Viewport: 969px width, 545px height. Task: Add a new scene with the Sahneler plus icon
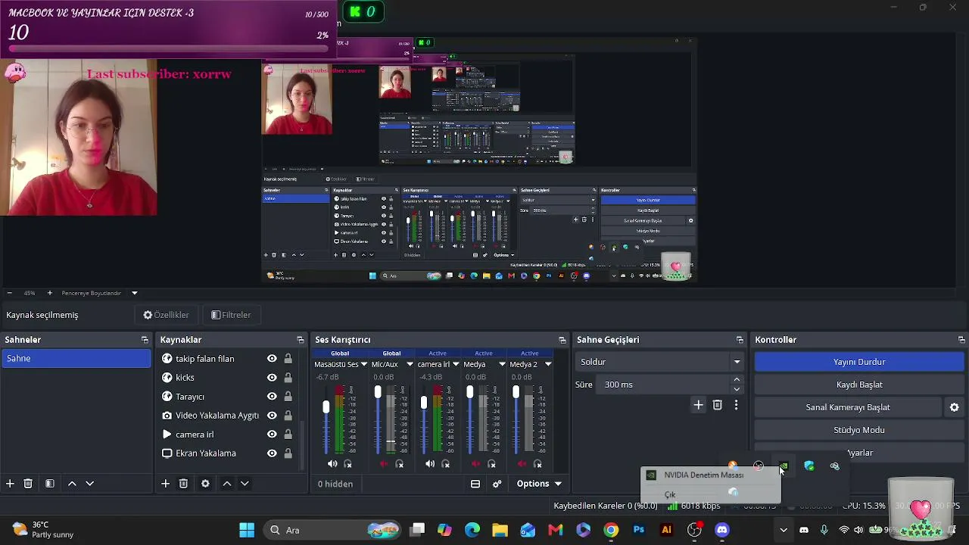click(x=10, y=484)
